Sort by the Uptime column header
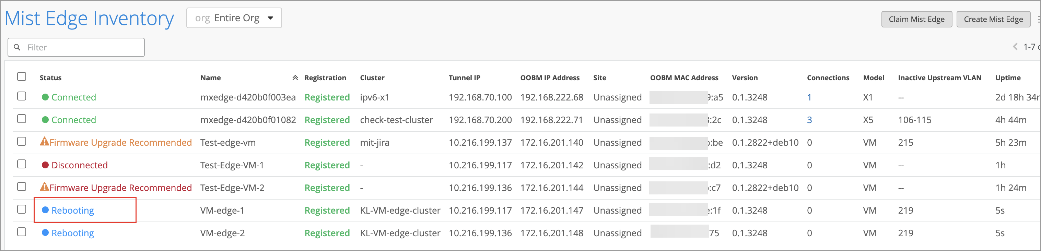 1007,78
